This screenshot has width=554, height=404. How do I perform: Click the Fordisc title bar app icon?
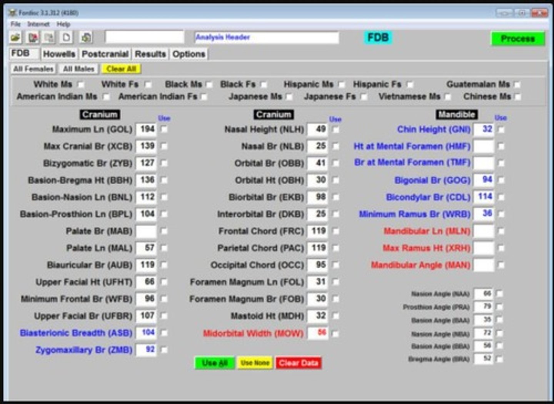tap(13, 13)
